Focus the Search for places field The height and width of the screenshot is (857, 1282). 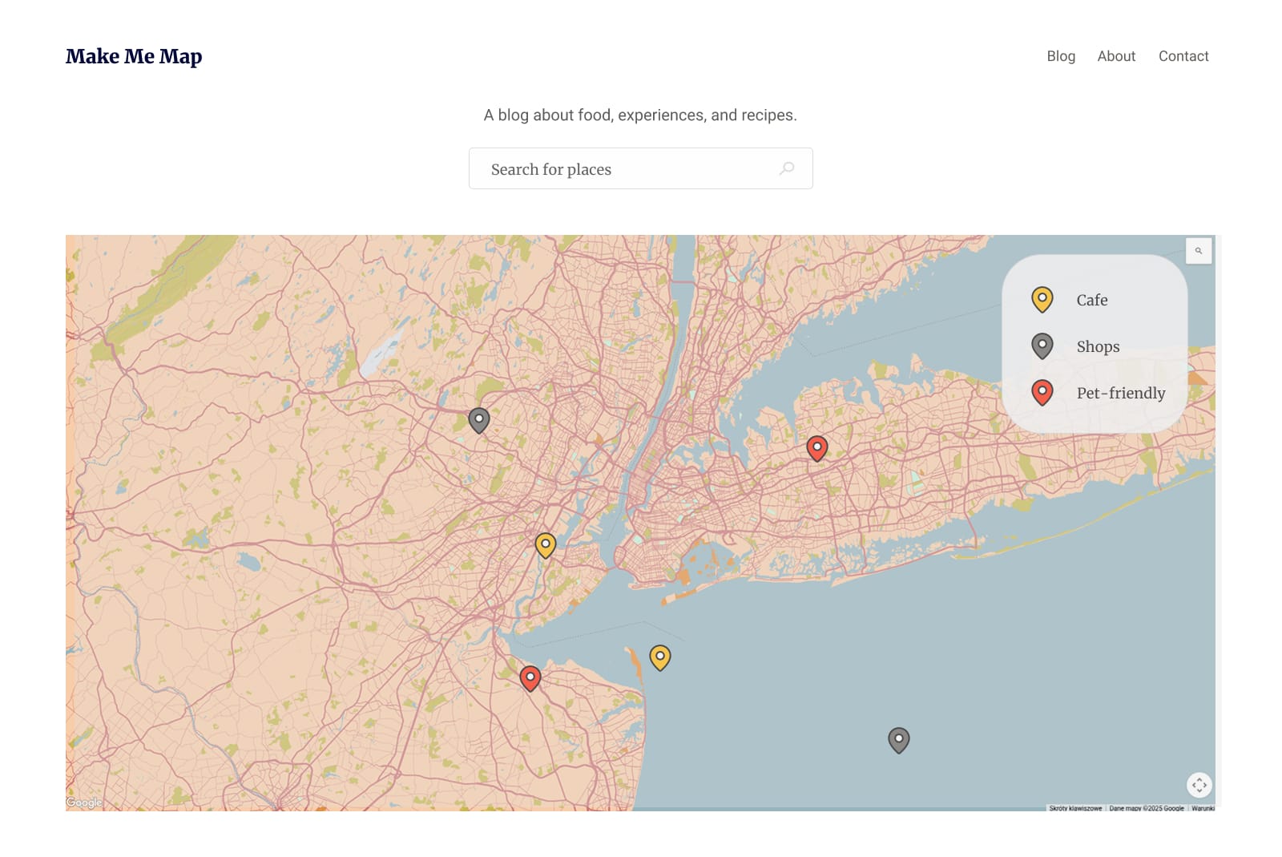coord(641,168)
